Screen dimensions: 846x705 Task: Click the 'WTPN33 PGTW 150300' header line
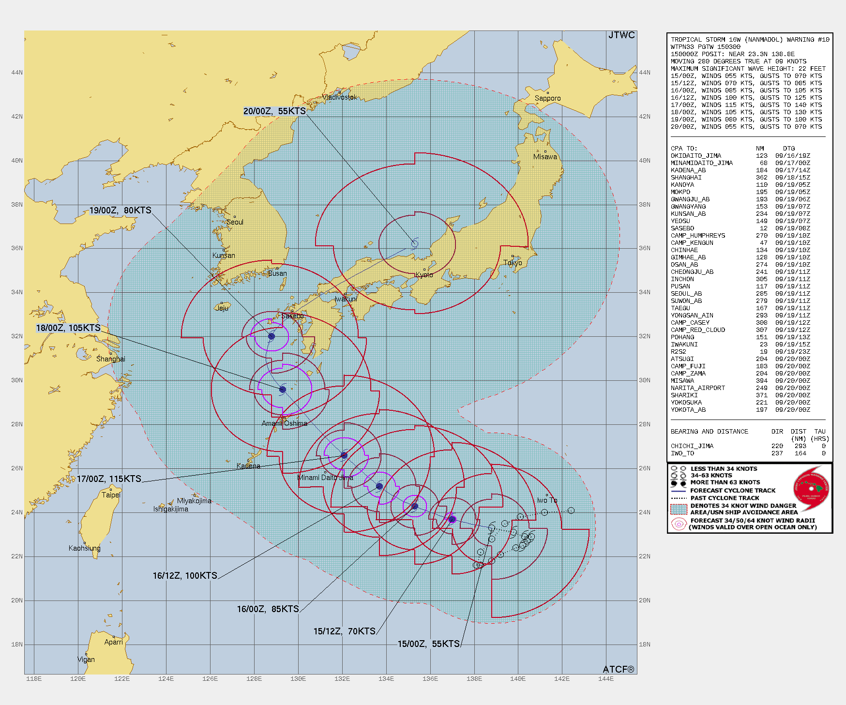(705, 47)
